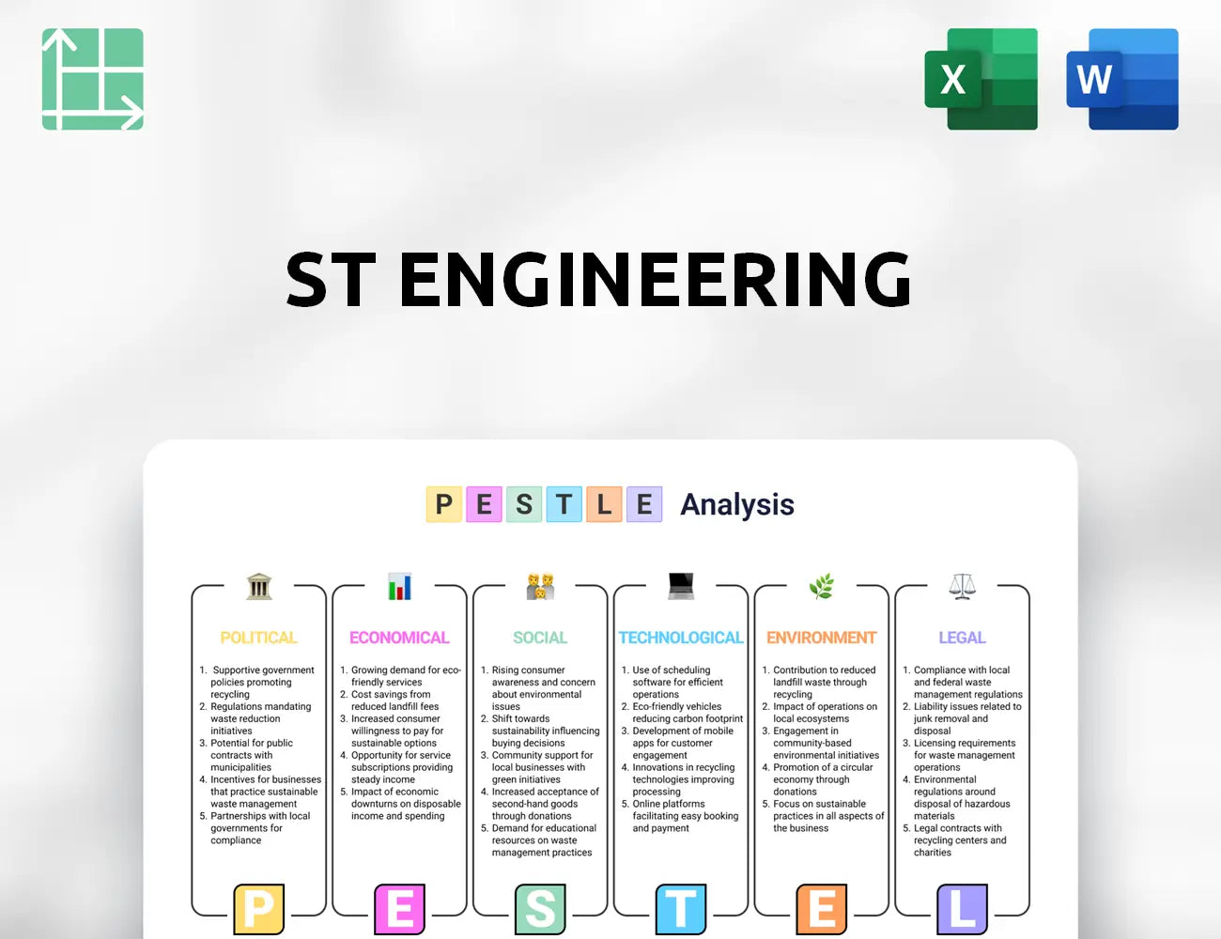Click 'Opportunity for service subscriptions' item

pyautogui.click(x=397, y=767)
